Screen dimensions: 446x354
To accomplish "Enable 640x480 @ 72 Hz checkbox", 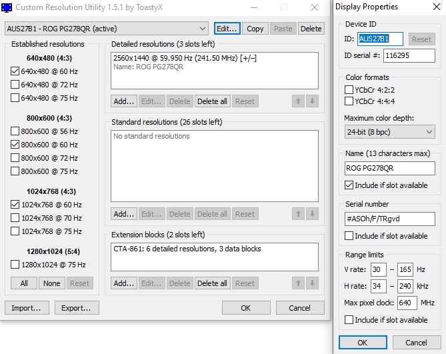I will click(x=15, y=85).
